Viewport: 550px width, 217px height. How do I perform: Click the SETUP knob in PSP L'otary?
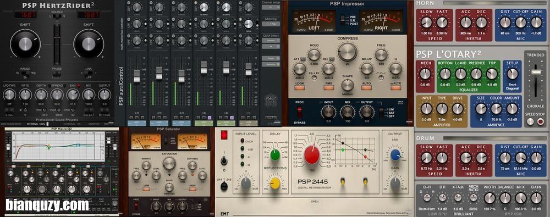click(512, 74)
